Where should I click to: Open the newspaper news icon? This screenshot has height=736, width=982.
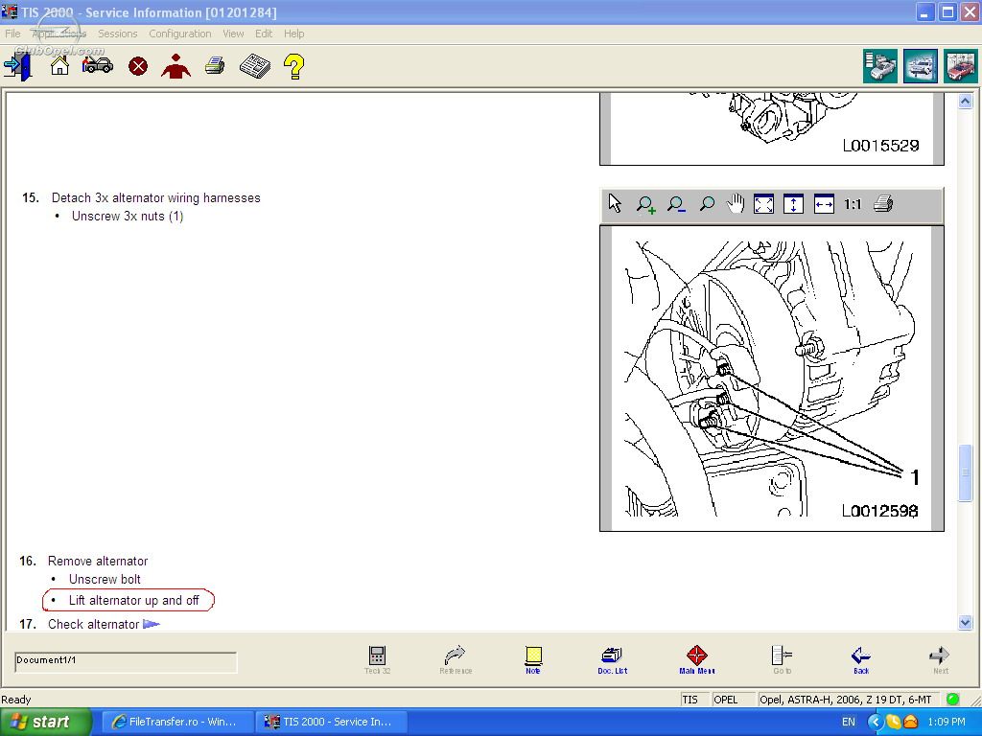pyautogui.click(x=255, y=66)
